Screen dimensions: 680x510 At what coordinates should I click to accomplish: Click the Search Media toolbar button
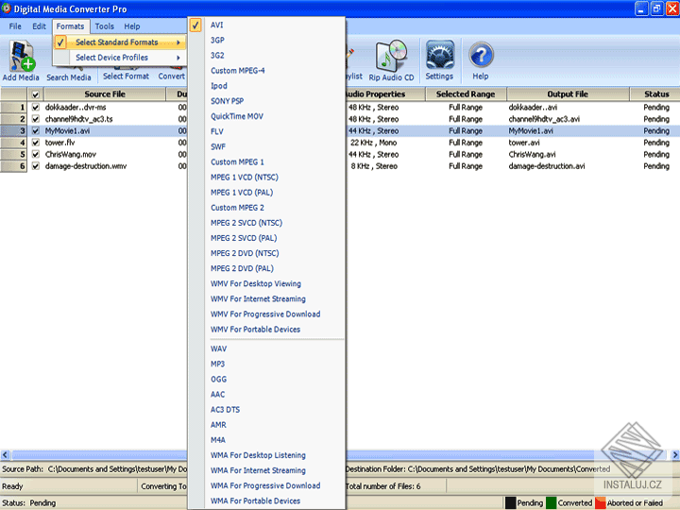69,77
